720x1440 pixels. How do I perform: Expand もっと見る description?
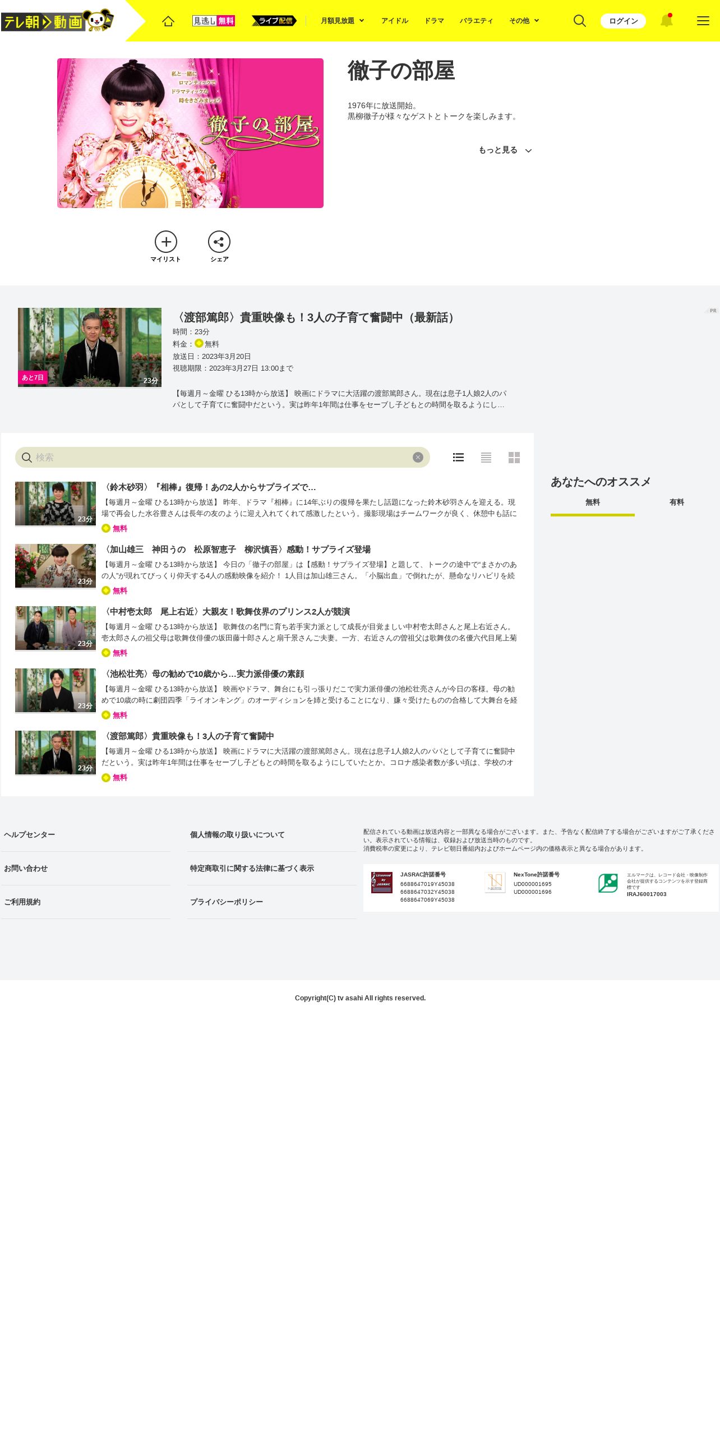(505, 150)
